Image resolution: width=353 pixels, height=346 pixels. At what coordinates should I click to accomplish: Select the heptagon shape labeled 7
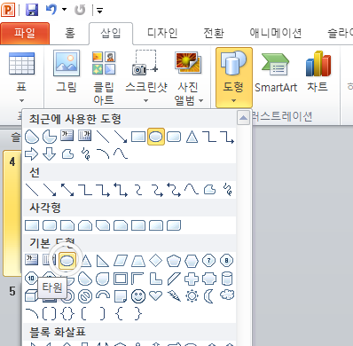coord(209,261)
